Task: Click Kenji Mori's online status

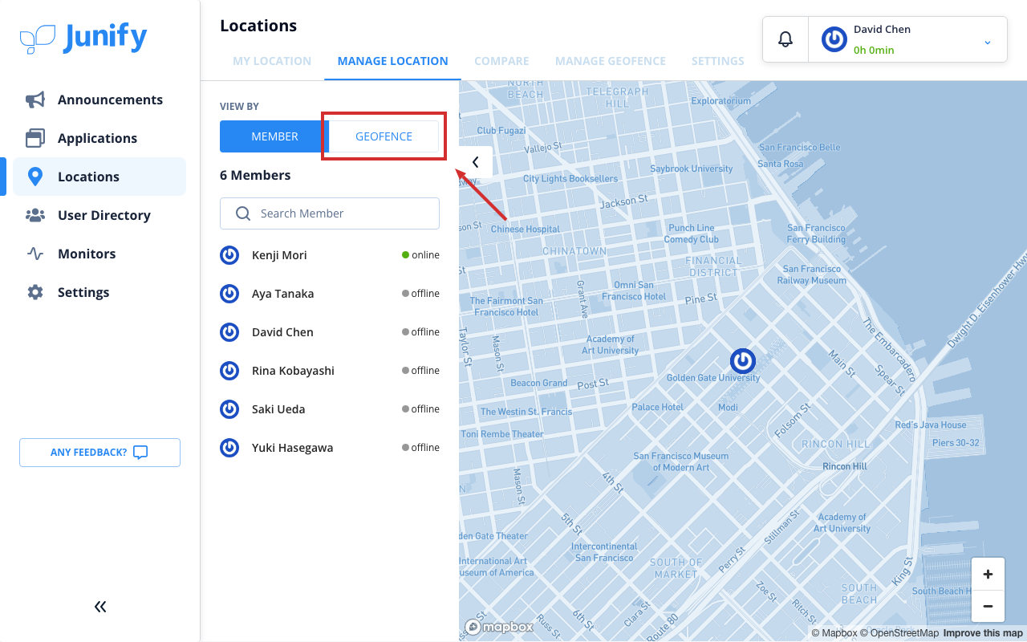Action: pos(421,255)
